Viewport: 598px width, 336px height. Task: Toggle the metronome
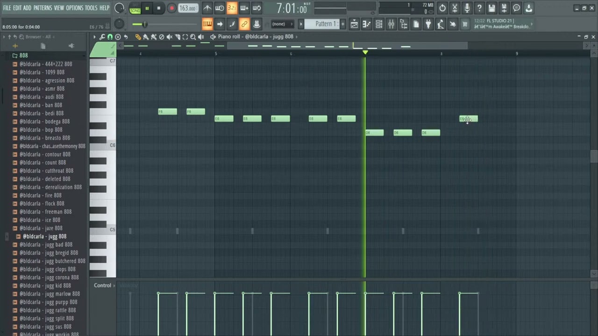tap(207, 8)
